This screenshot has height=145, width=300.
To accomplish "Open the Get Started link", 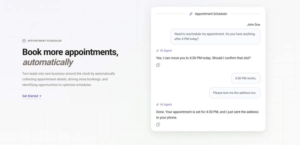I will coord(30,96).
